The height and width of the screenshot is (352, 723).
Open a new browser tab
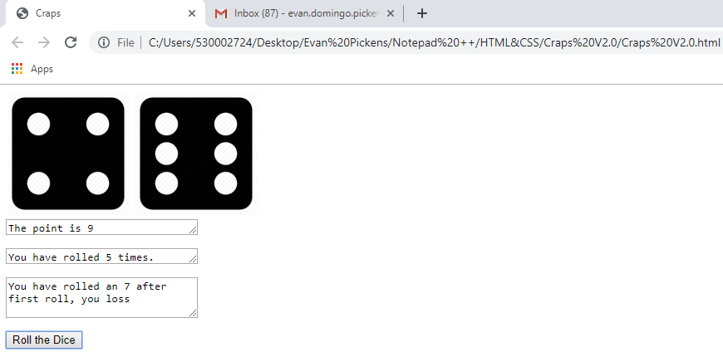(421, 13)
